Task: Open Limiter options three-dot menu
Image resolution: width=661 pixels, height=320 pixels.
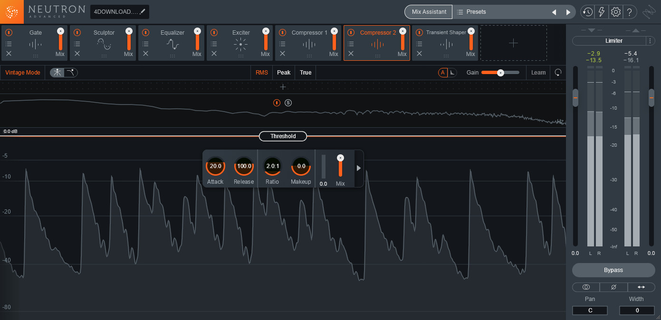Action: (x=650, y=41)
